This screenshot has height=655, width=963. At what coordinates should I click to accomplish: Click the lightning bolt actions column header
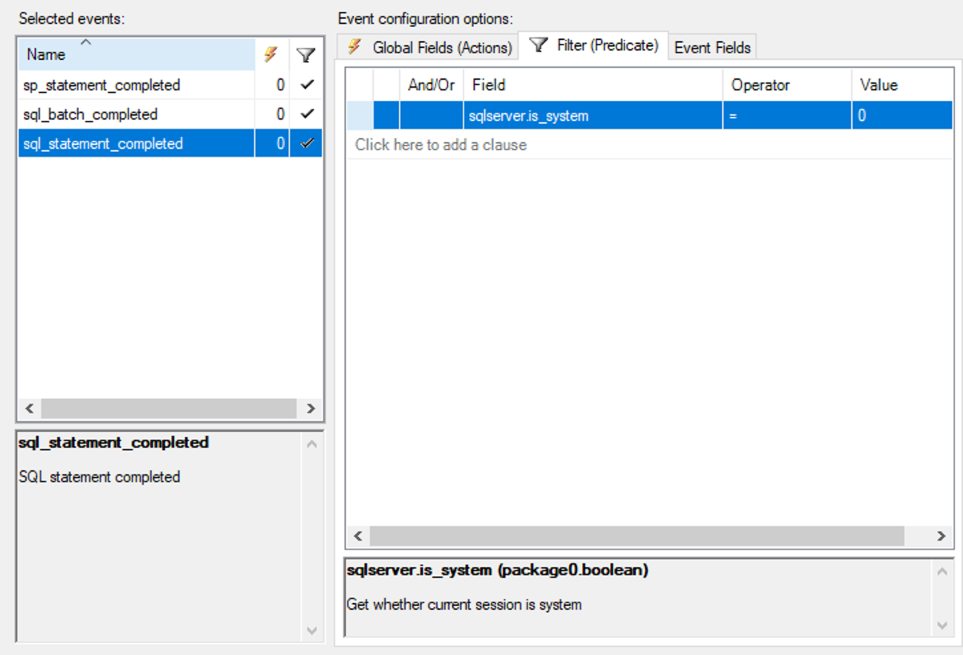coord(271,54)
